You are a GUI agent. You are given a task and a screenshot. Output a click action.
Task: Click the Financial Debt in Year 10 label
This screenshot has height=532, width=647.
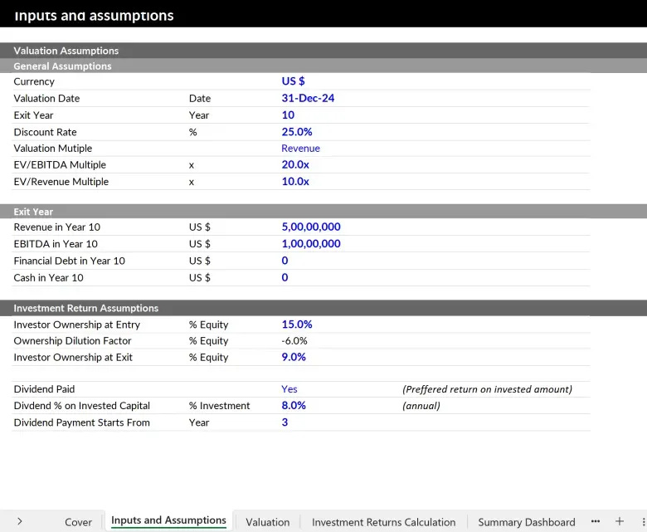[x=70, y=261]
